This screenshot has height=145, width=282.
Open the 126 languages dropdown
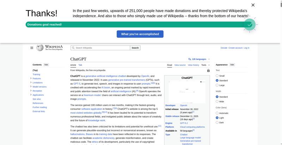200,59
